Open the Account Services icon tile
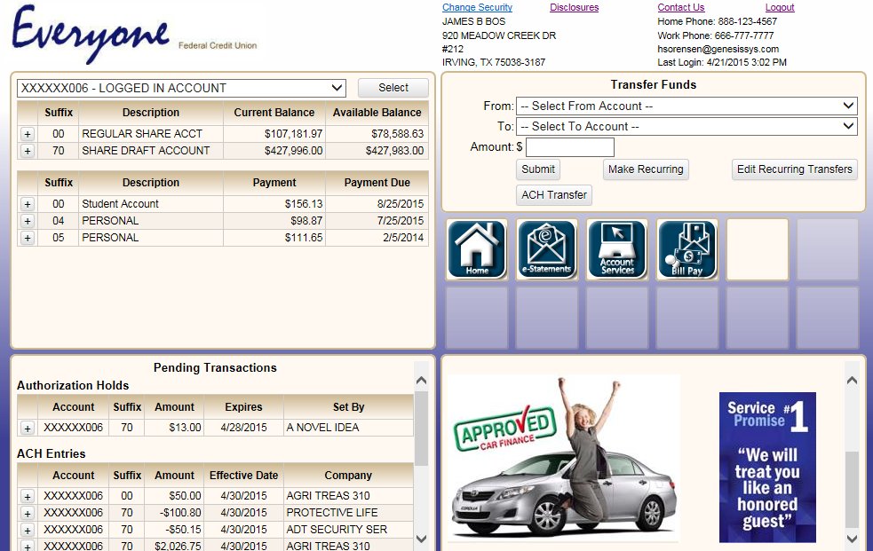 (616, 249)
